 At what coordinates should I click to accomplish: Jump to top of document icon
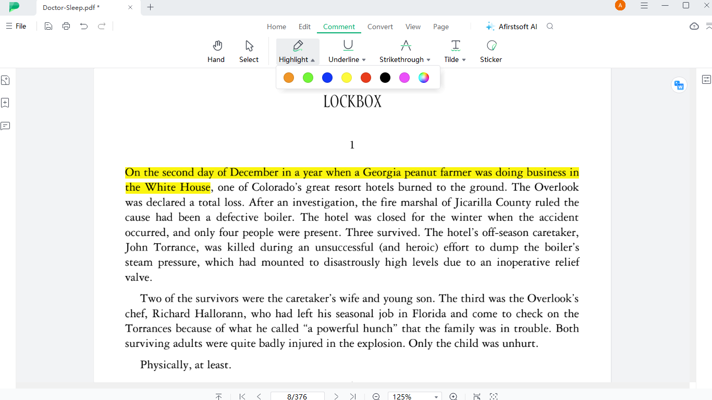click(219, 397)
